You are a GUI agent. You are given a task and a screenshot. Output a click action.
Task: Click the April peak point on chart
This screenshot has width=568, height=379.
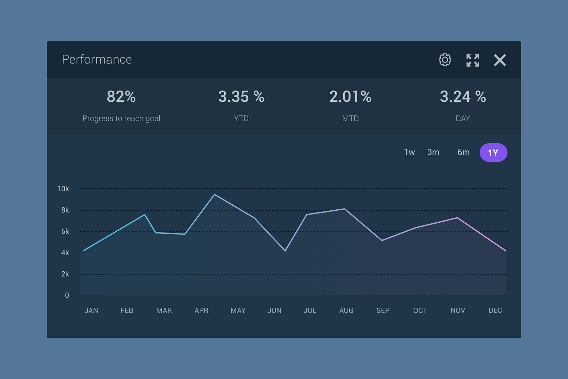[214, 195]
